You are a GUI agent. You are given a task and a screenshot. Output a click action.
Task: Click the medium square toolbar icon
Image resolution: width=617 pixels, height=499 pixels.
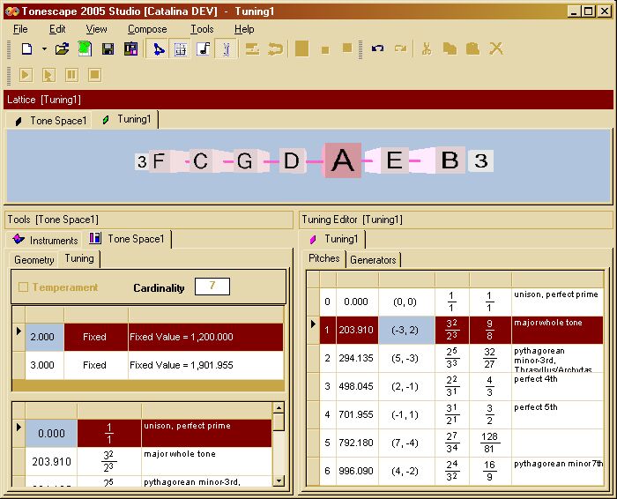point(347,48)
